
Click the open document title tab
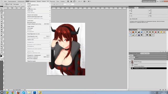coord(14,7)
